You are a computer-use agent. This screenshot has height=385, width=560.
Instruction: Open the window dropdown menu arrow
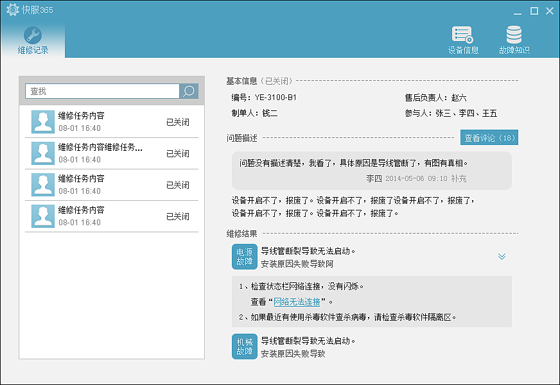tap(518, 11)
